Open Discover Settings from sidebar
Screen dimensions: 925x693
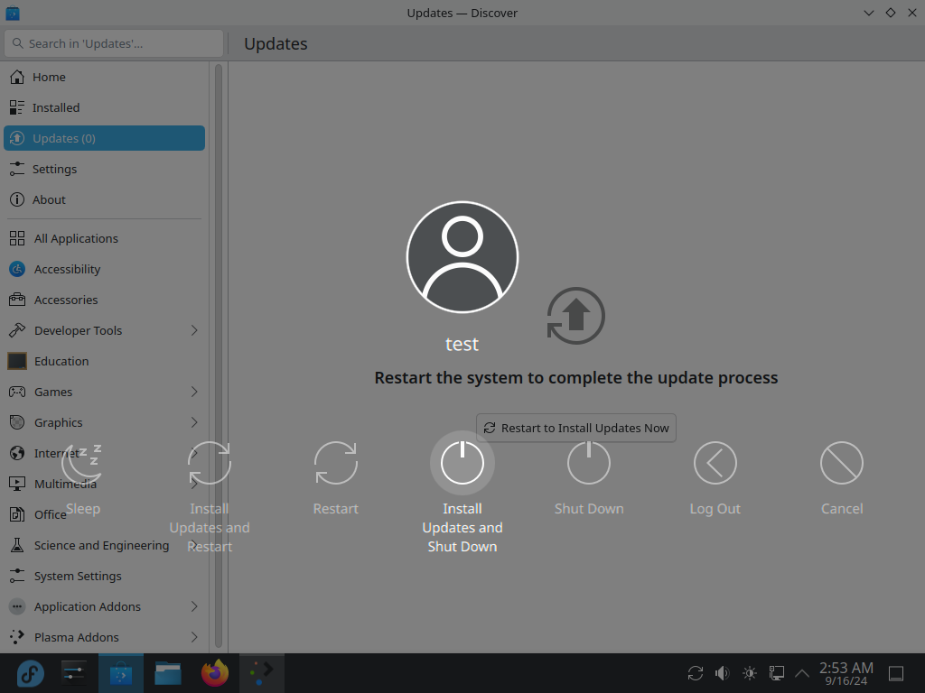pyautogui.click(x=105, y=169)
